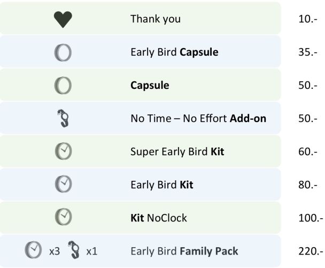
Task: Choose the Early Bird Family Pack label
Action: [184, 251]
